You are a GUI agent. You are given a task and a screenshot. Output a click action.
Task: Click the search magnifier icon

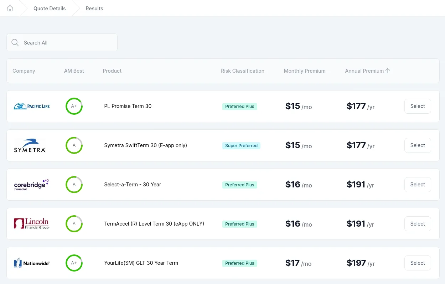[15, 42]
